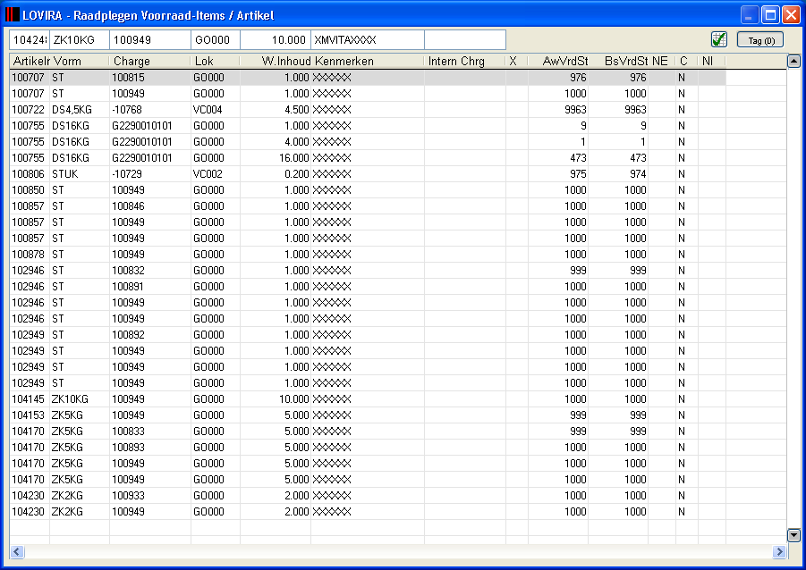This screenshot has width=806, height=570.
Task: Select row 100878 ST
Action: [368, 255]
